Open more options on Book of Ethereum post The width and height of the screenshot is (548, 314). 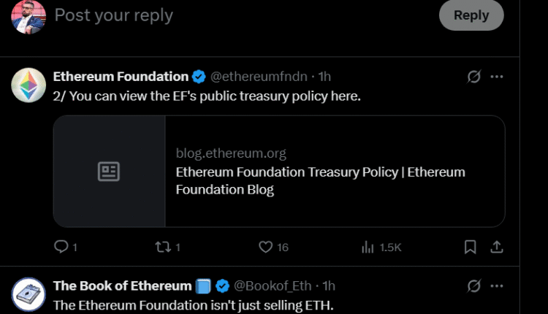(497, 286)
